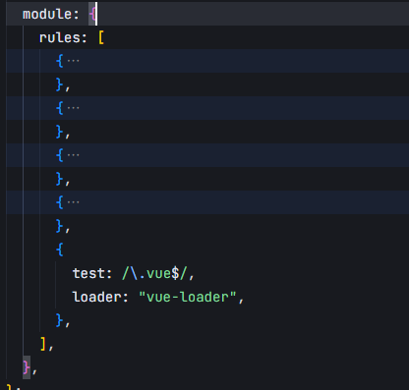Screen dimensions: 409x390
Task: Click the third collapsed rule's opening brace
Action: click(60, 155)
